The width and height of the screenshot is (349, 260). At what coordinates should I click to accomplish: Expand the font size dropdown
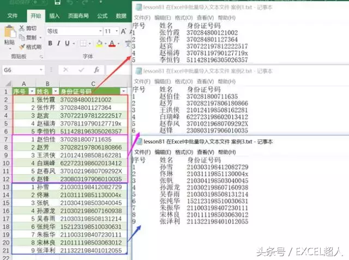tap(117, 32)
